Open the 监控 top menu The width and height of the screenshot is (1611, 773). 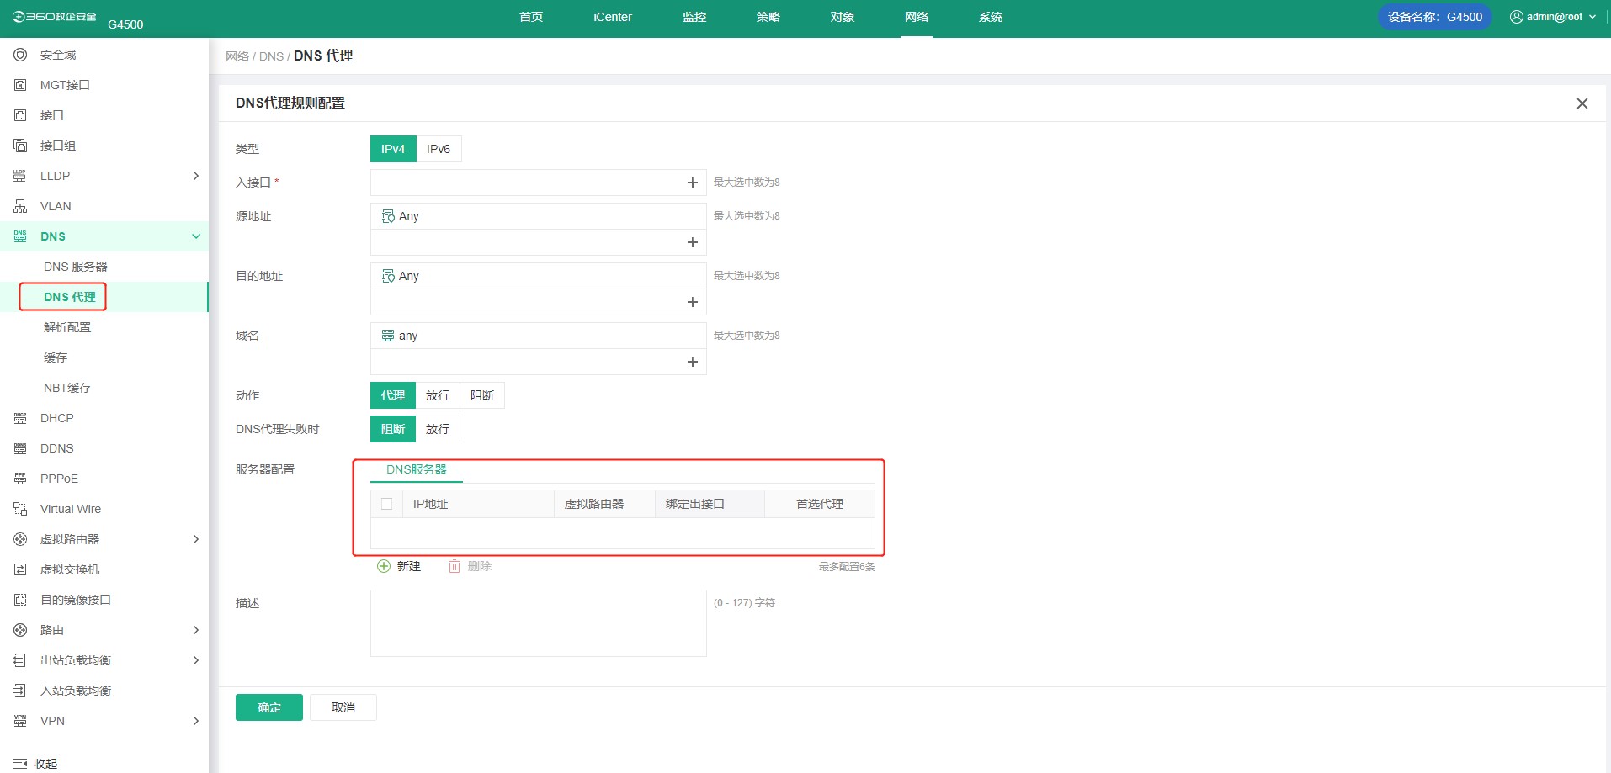click(694, 17)
